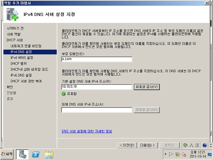Viewport: 213px width, 160px height.
Task: Go to the DHCP 범위 step
Action: (x=19, y=63)
